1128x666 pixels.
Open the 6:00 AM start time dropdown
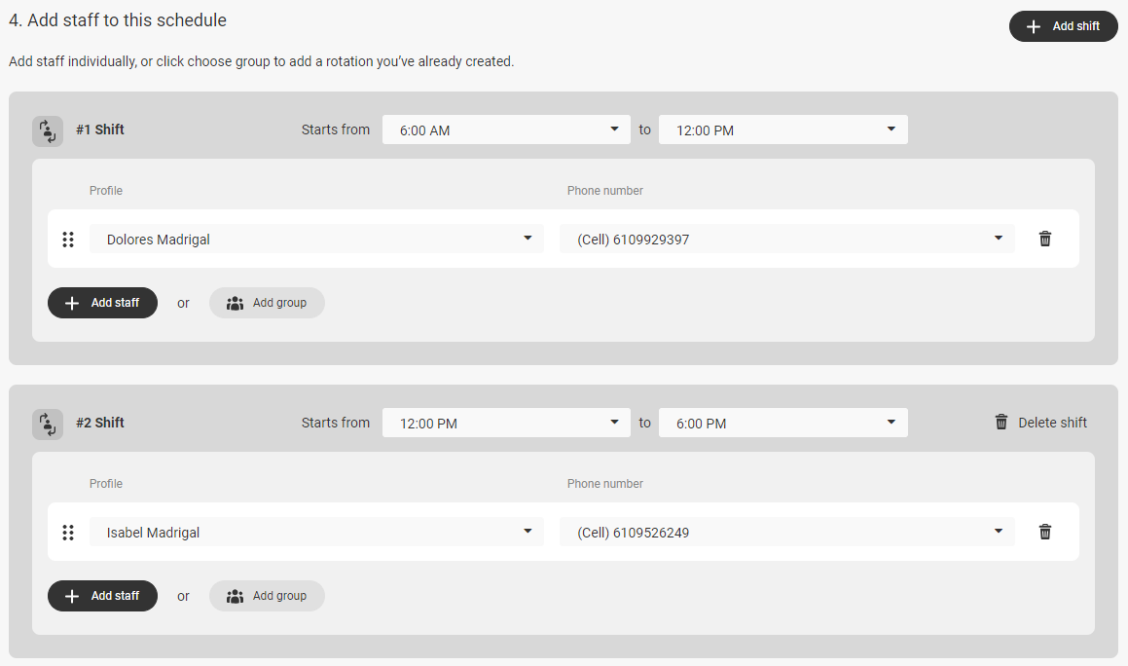[x=506, y=129]
